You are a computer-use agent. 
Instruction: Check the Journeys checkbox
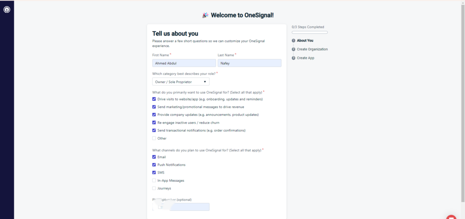154,188
